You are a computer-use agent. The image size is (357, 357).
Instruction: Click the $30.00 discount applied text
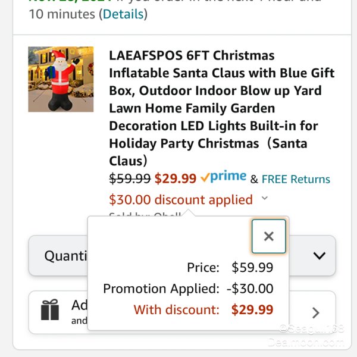(x=181, y=200)
